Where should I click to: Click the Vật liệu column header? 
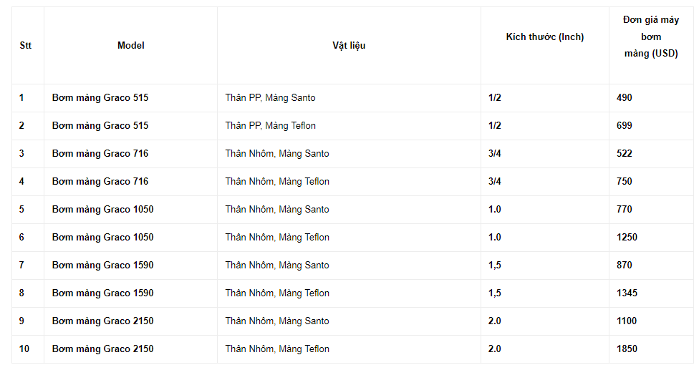point(349,45)
